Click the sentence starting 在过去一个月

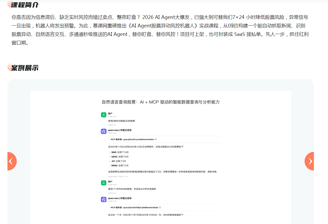pos(146,215)
